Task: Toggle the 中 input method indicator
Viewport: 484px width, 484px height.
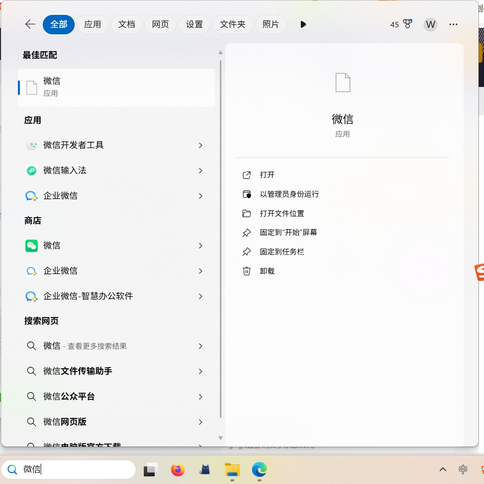Action: tap(463, 470)
